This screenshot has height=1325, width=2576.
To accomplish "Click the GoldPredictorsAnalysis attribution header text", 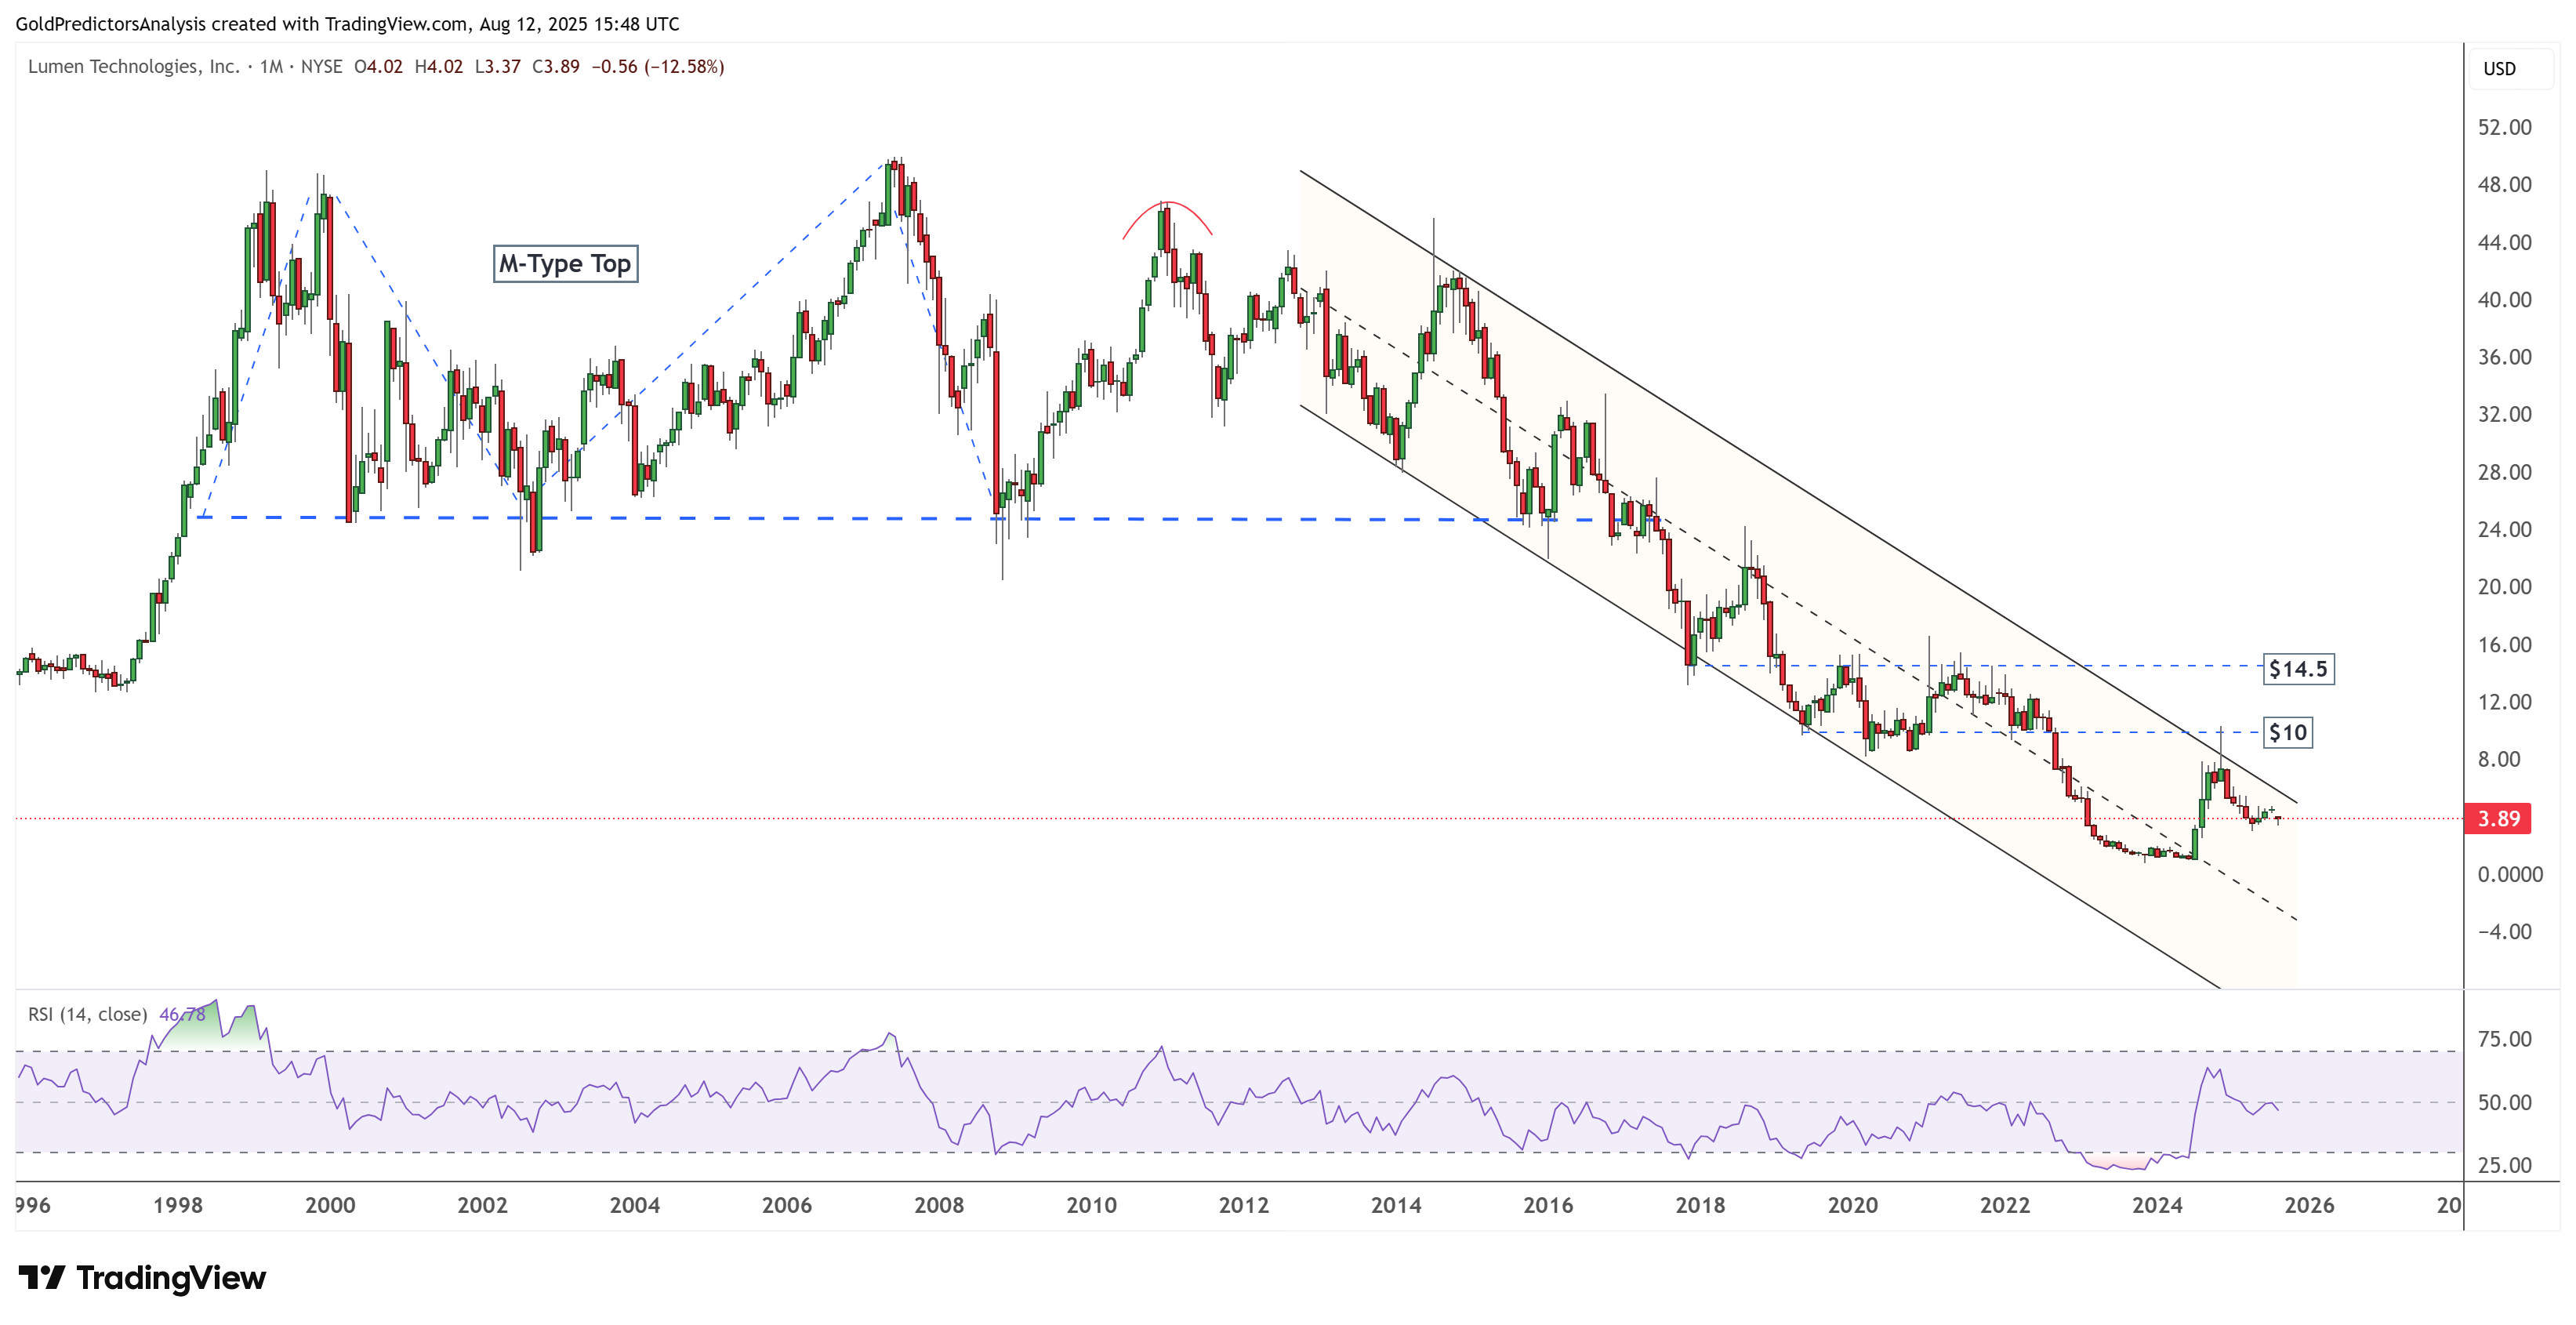I will click(347, 24).
